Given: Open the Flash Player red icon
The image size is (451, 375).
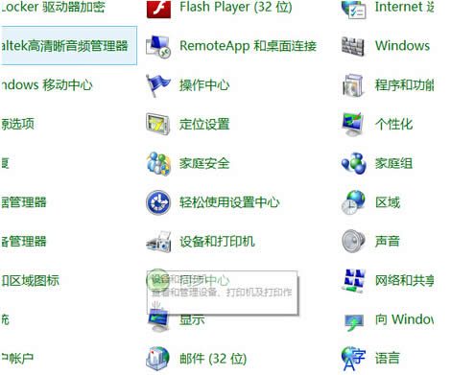Looking at the screenshot, I should 158,9.
